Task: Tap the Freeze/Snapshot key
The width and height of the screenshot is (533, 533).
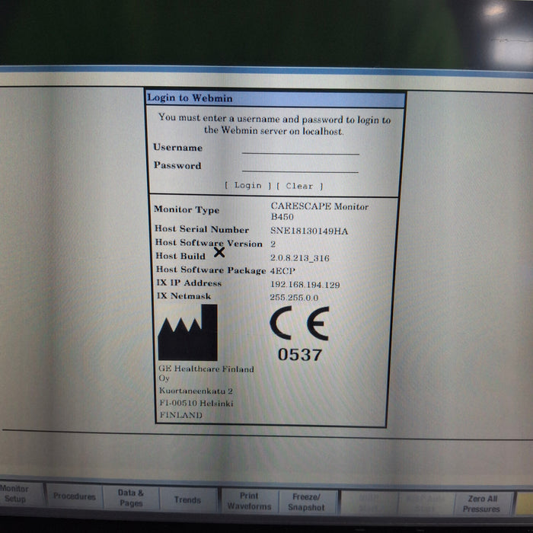Action: pyautogui.click(x=308, y=502)
